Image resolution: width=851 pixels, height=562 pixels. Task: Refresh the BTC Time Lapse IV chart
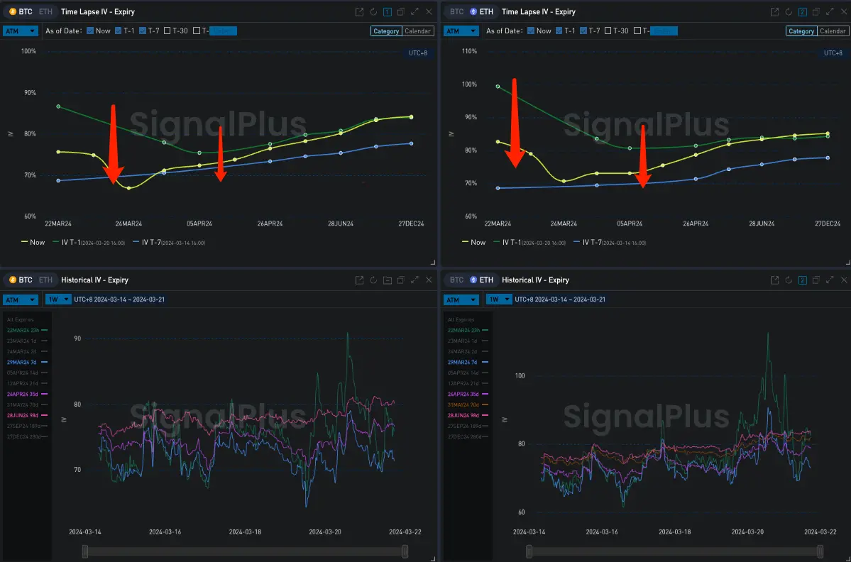point(373,12)
